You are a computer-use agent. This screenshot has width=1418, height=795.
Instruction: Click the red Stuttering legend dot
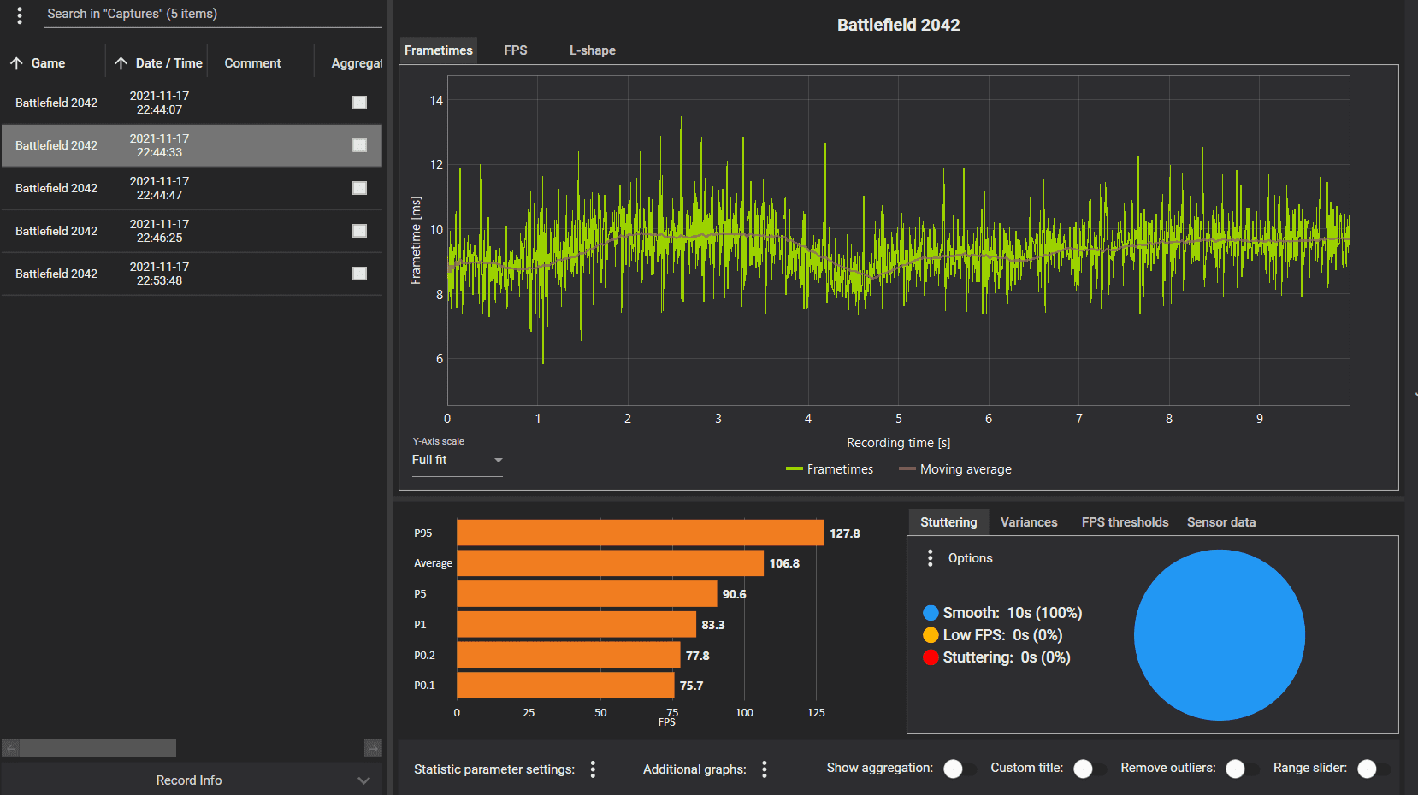(931, 657)
